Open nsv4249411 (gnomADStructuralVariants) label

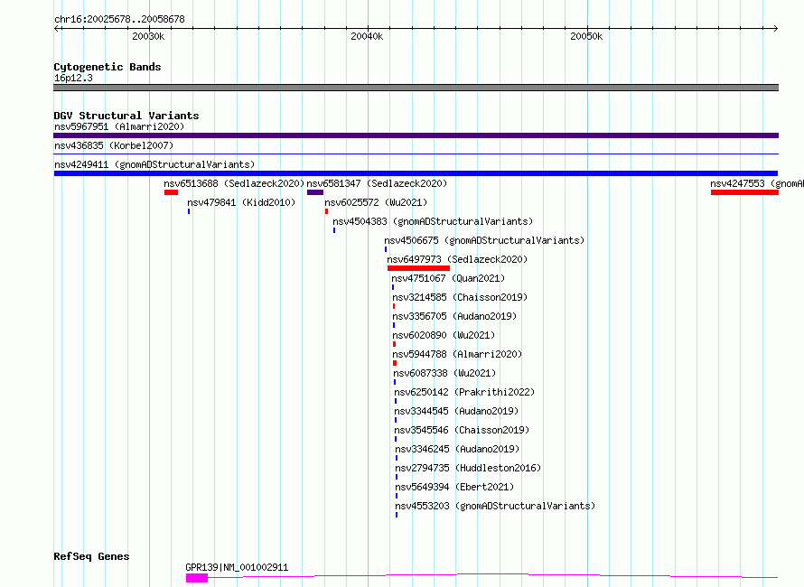[x=154, y=164]
